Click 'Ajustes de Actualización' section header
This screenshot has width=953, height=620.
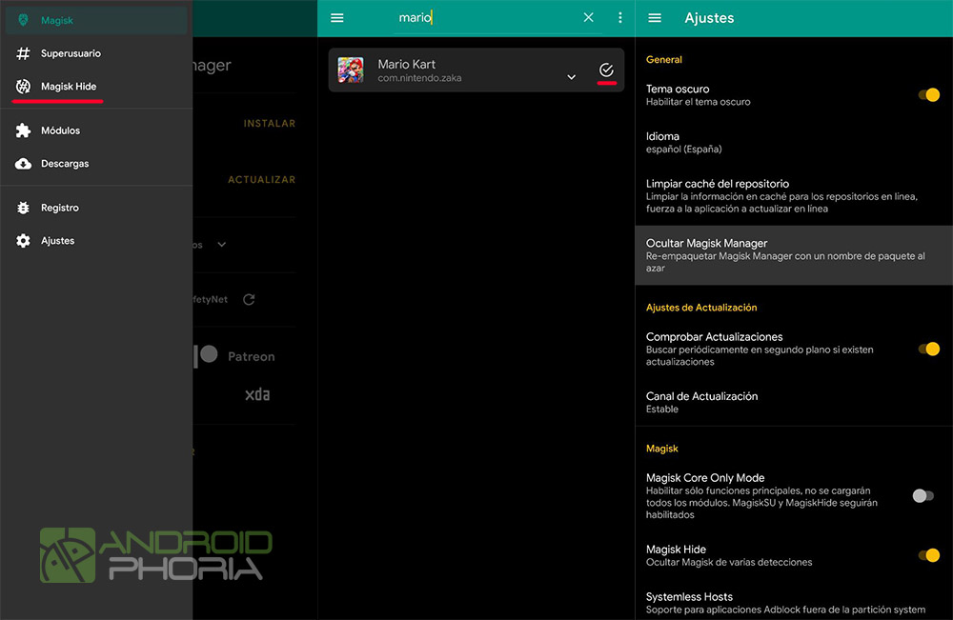click(701, 308)
